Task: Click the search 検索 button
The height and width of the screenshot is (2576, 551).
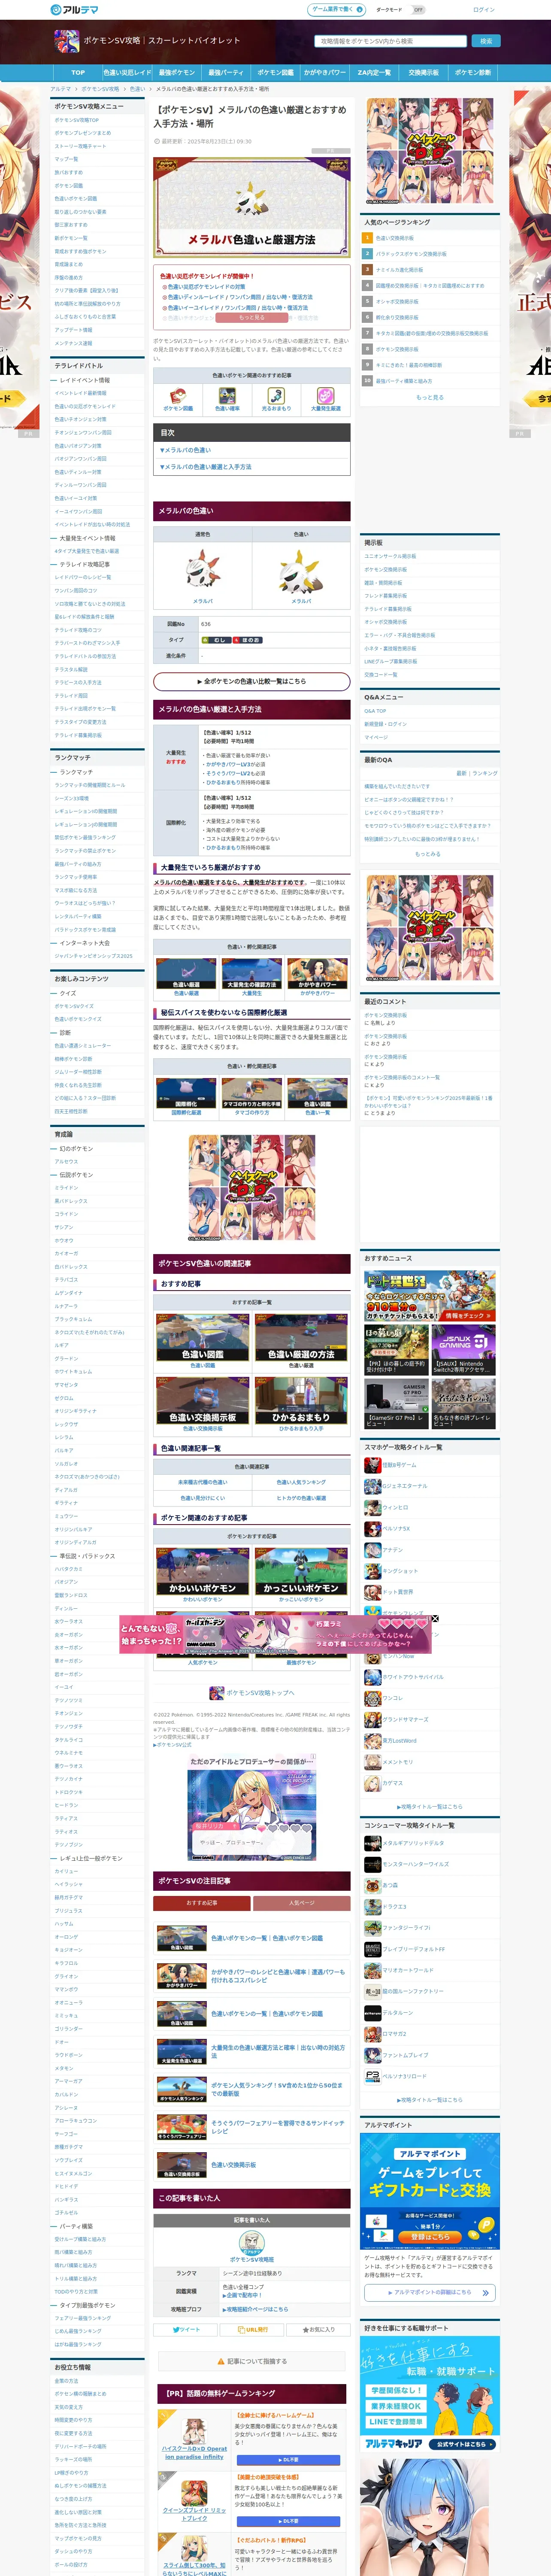Action: tap(486, 41)
